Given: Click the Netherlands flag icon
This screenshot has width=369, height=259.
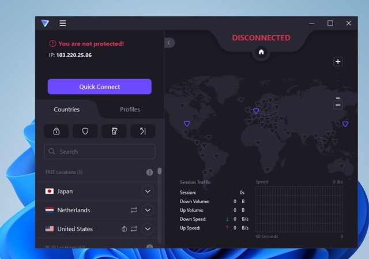Looking at the screenshot, I should [x=50, y=210].
